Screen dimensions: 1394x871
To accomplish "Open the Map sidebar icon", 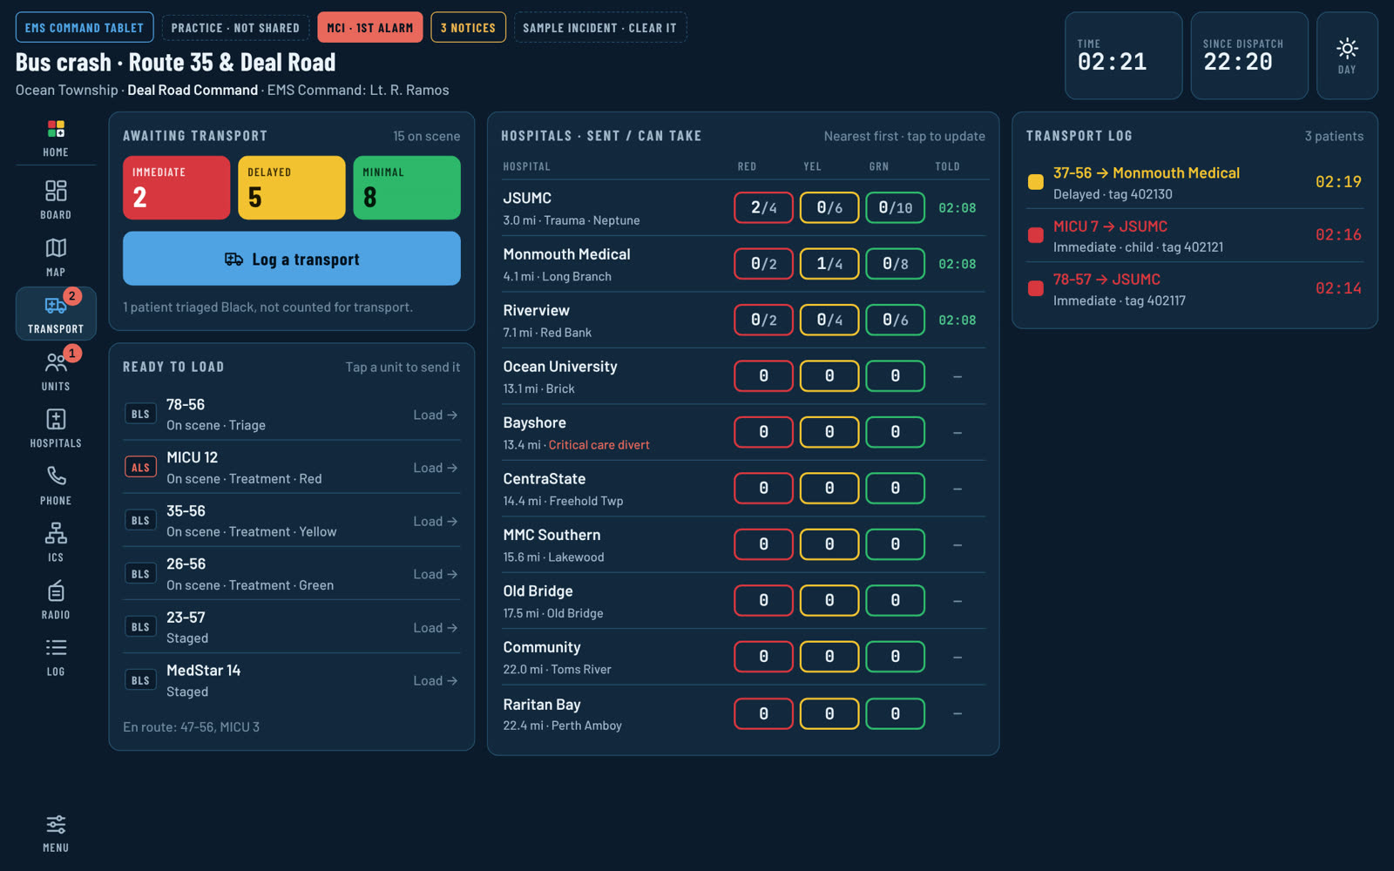I will pyautogui.click(x=56, y=257).
